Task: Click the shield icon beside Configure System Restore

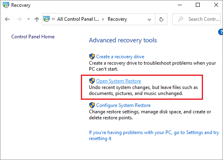Action: (92, 105)
